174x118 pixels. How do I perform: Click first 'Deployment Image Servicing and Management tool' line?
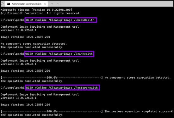click(x=40, y=27)
